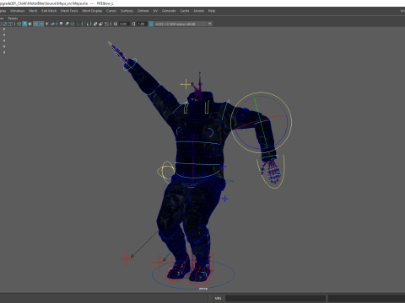Toggle Multisample Anti-aliasing icon
This screenshot has height=303, width=405.
point(73,24)
